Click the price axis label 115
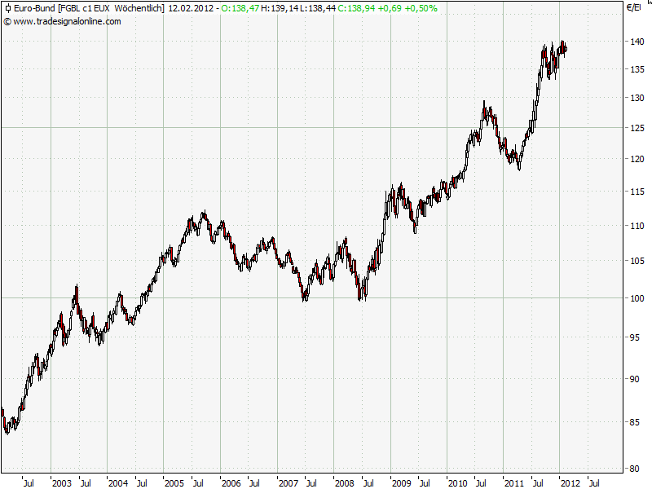The image size is (652, 489). pos(637,192)
